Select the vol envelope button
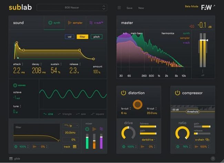Image resolution: width=224 pixels, height=163 pixels. tap(70, 37)
